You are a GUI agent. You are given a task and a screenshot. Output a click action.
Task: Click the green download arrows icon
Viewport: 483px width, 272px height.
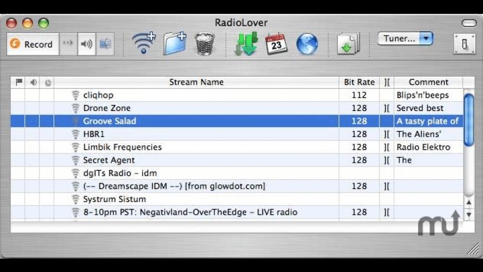click(246, 44)
